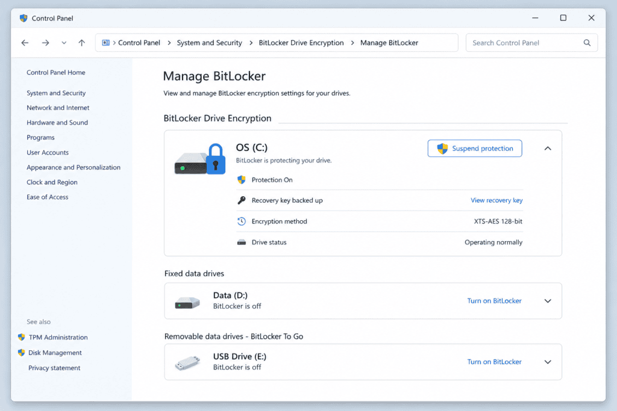
Task: Select Manage BitLocker breadcrumb
Action: [389, 43]
